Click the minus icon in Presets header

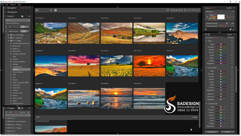point(27,108)
